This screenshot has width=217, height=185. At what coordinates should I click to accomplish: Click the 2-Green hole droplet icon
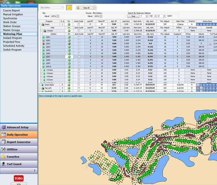[x=44, y=70]
